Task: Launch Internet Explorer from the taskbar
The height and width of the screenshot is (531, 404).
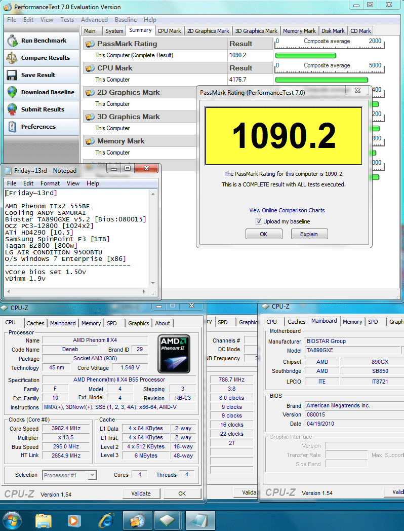Action: click(106, 520)
